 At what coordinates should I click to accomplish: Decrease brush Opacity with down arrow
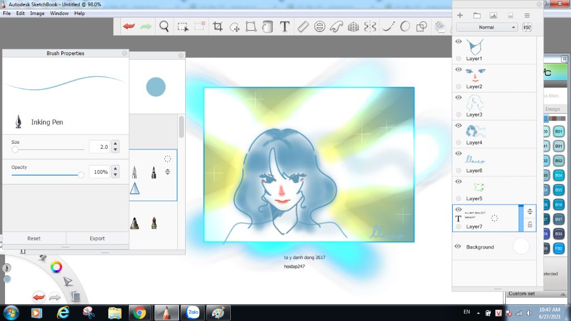tap(115, 174)
